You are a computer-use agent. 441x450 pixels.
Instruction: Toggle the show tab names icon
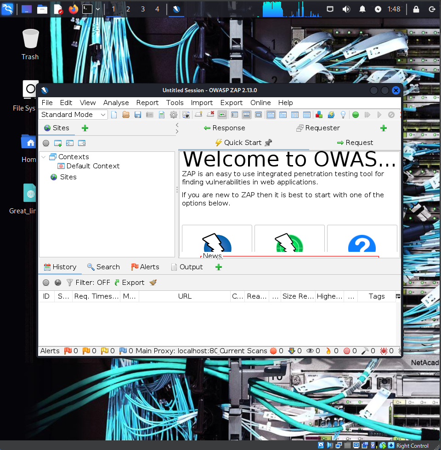tap(222, 115)
